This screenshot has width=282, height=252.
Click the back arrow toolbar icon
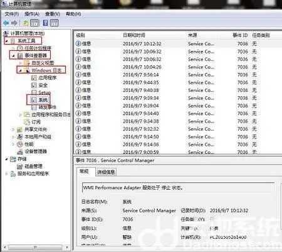6,23
